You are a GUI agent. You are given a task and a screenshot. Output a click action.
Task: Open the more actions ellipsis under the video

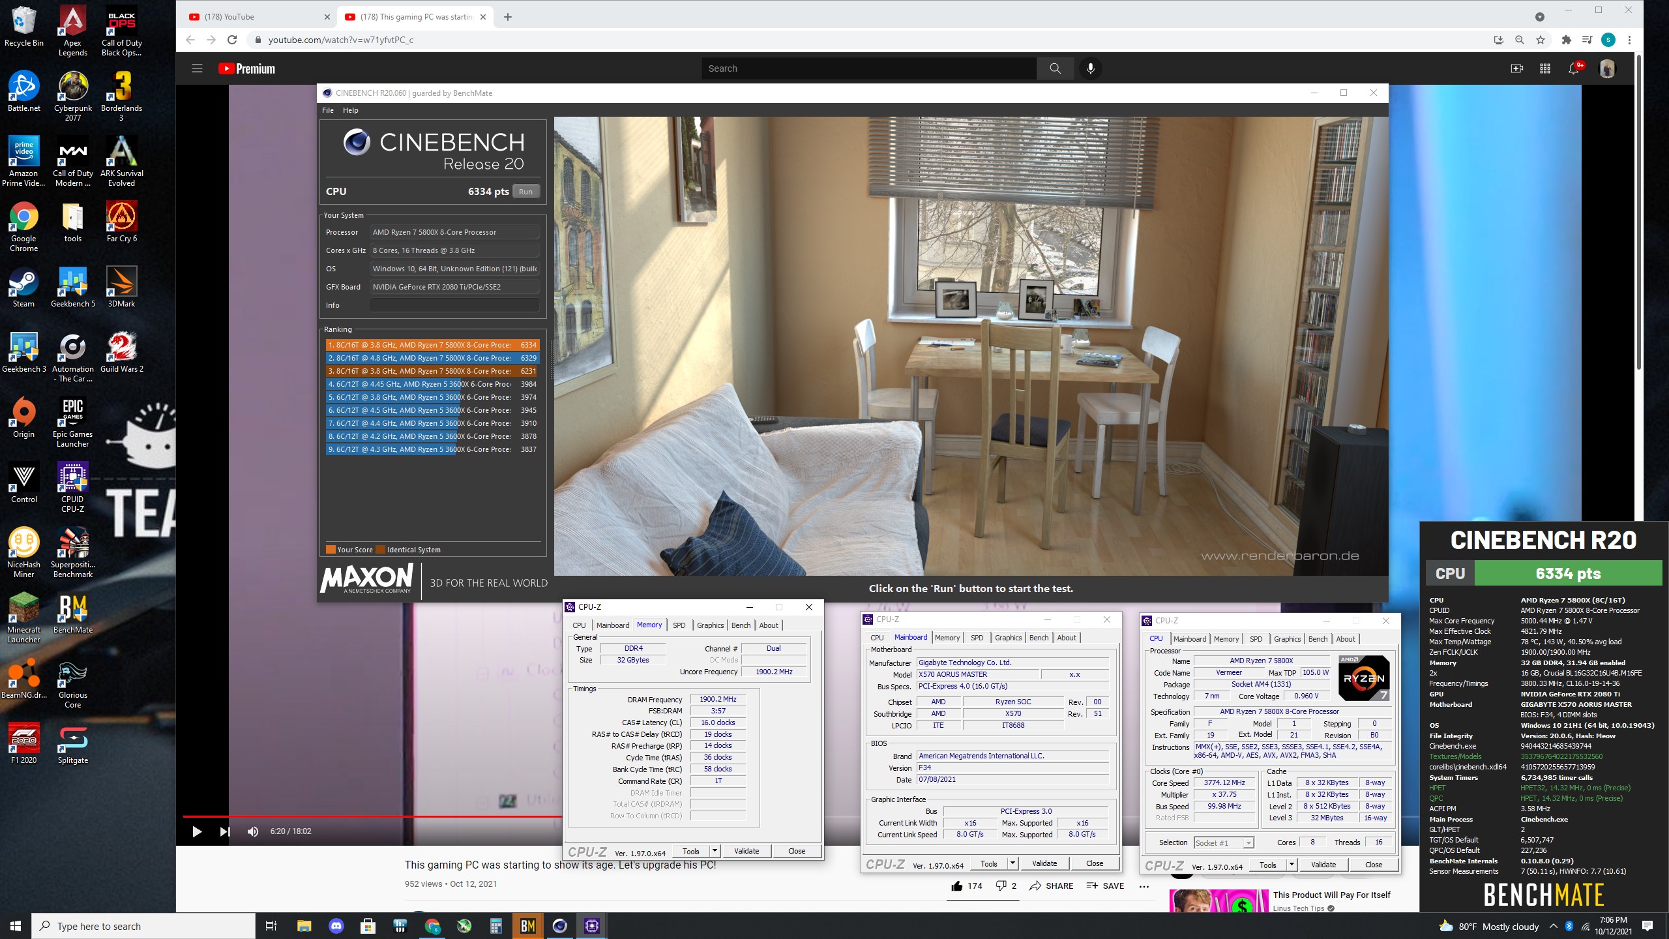click(x=1144, y=886)
